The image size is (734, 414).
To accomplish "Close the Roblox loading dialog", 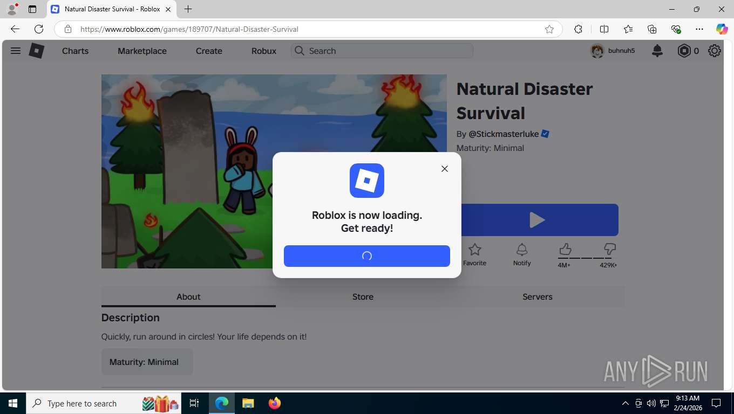I will 444,169.
